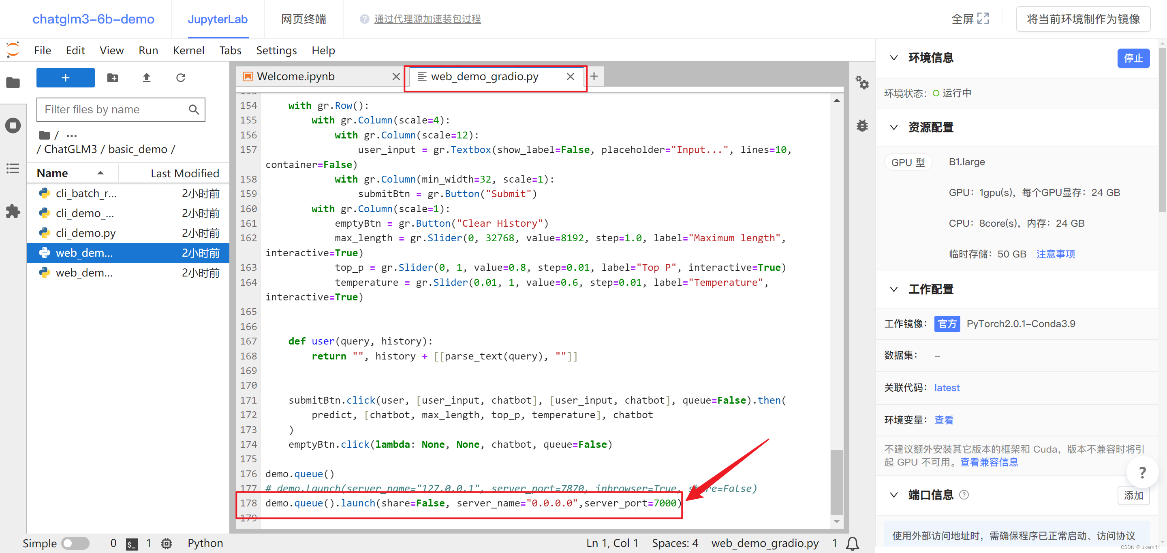The height and width of the screenshot is (553, 1167).
Task: Collapse the 端口信息 section
Action: pyautogui.click(x=893, y=495)
